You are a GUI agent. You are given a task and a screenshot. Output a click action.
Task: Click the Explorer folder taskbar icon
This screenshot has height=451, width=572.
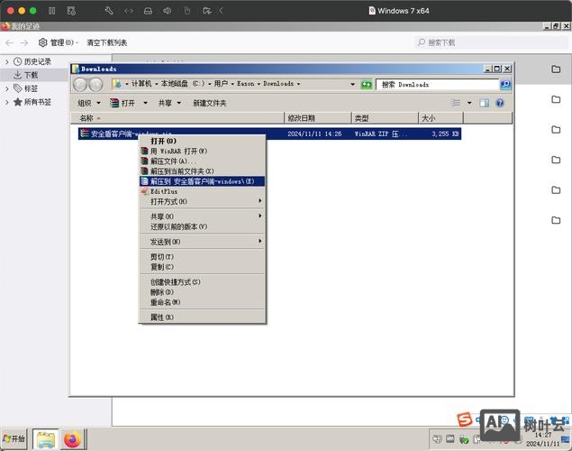46,439
